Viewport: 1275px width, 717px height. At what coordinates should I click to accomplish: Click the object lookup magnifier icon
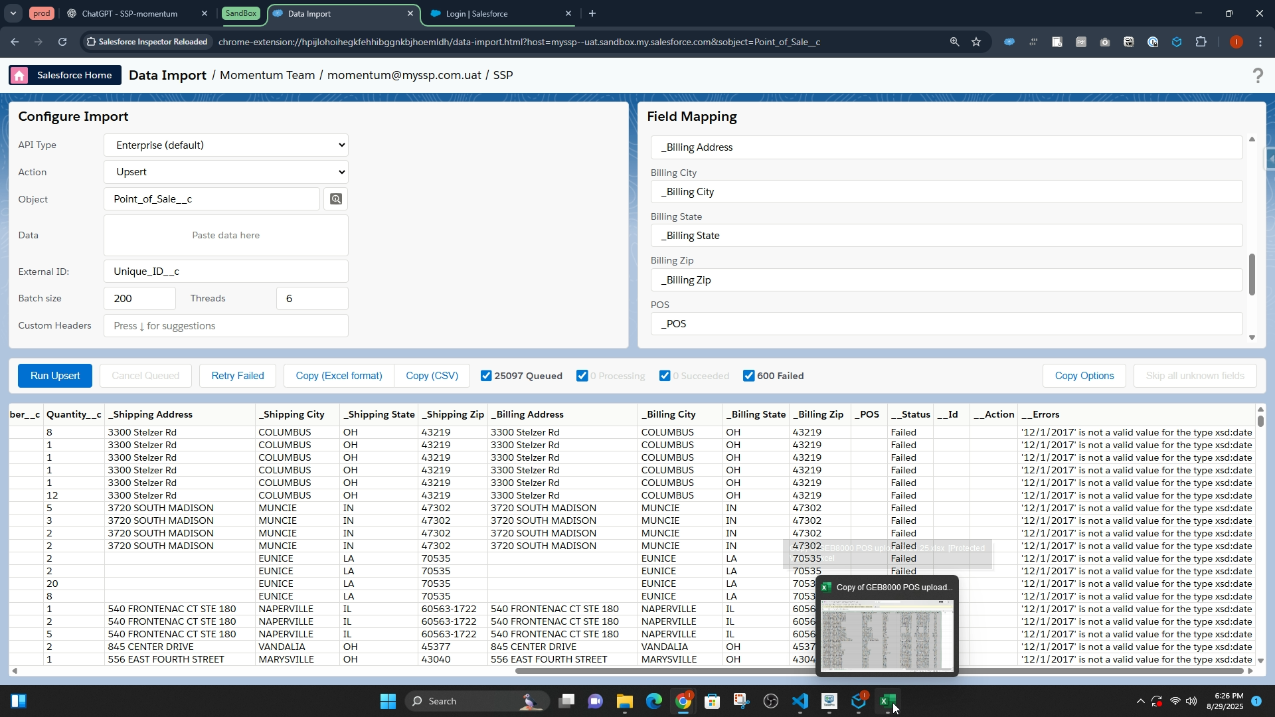(335, 199)
